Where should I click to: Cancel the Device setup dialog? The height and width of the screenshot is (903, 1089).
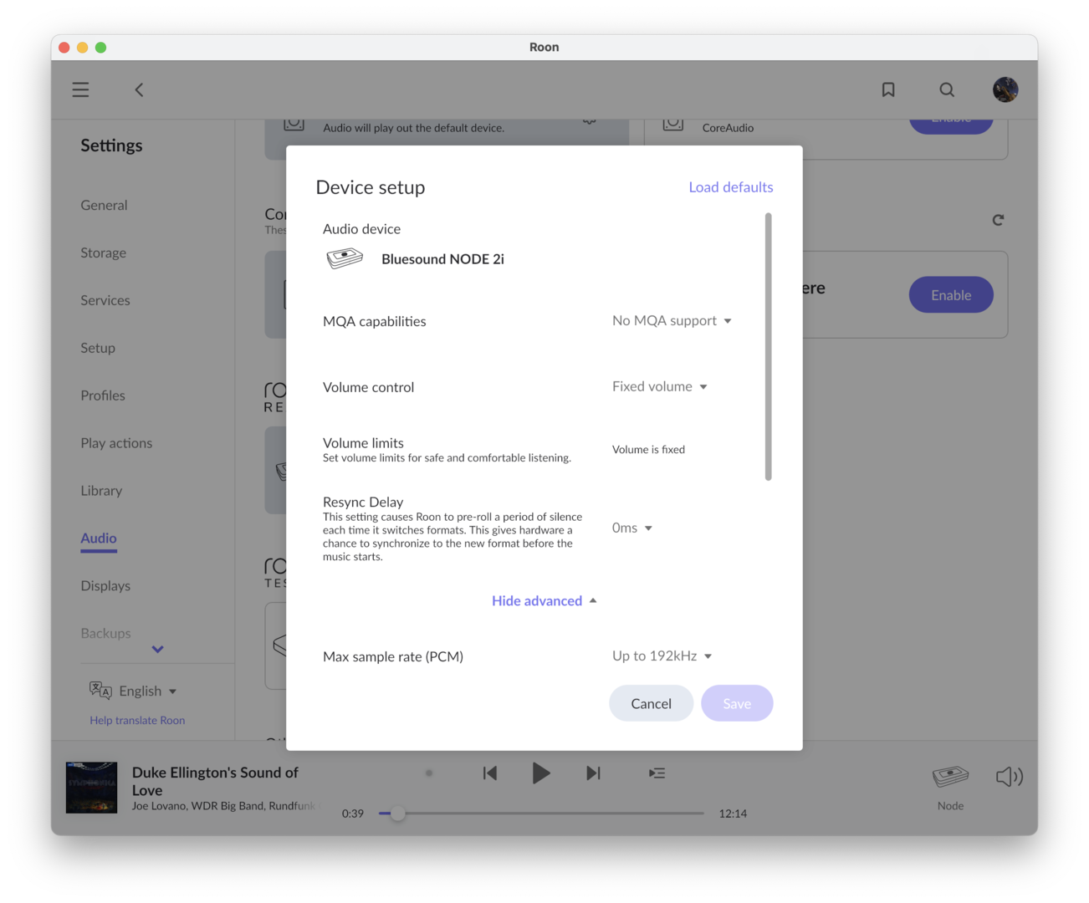[651, 704]
